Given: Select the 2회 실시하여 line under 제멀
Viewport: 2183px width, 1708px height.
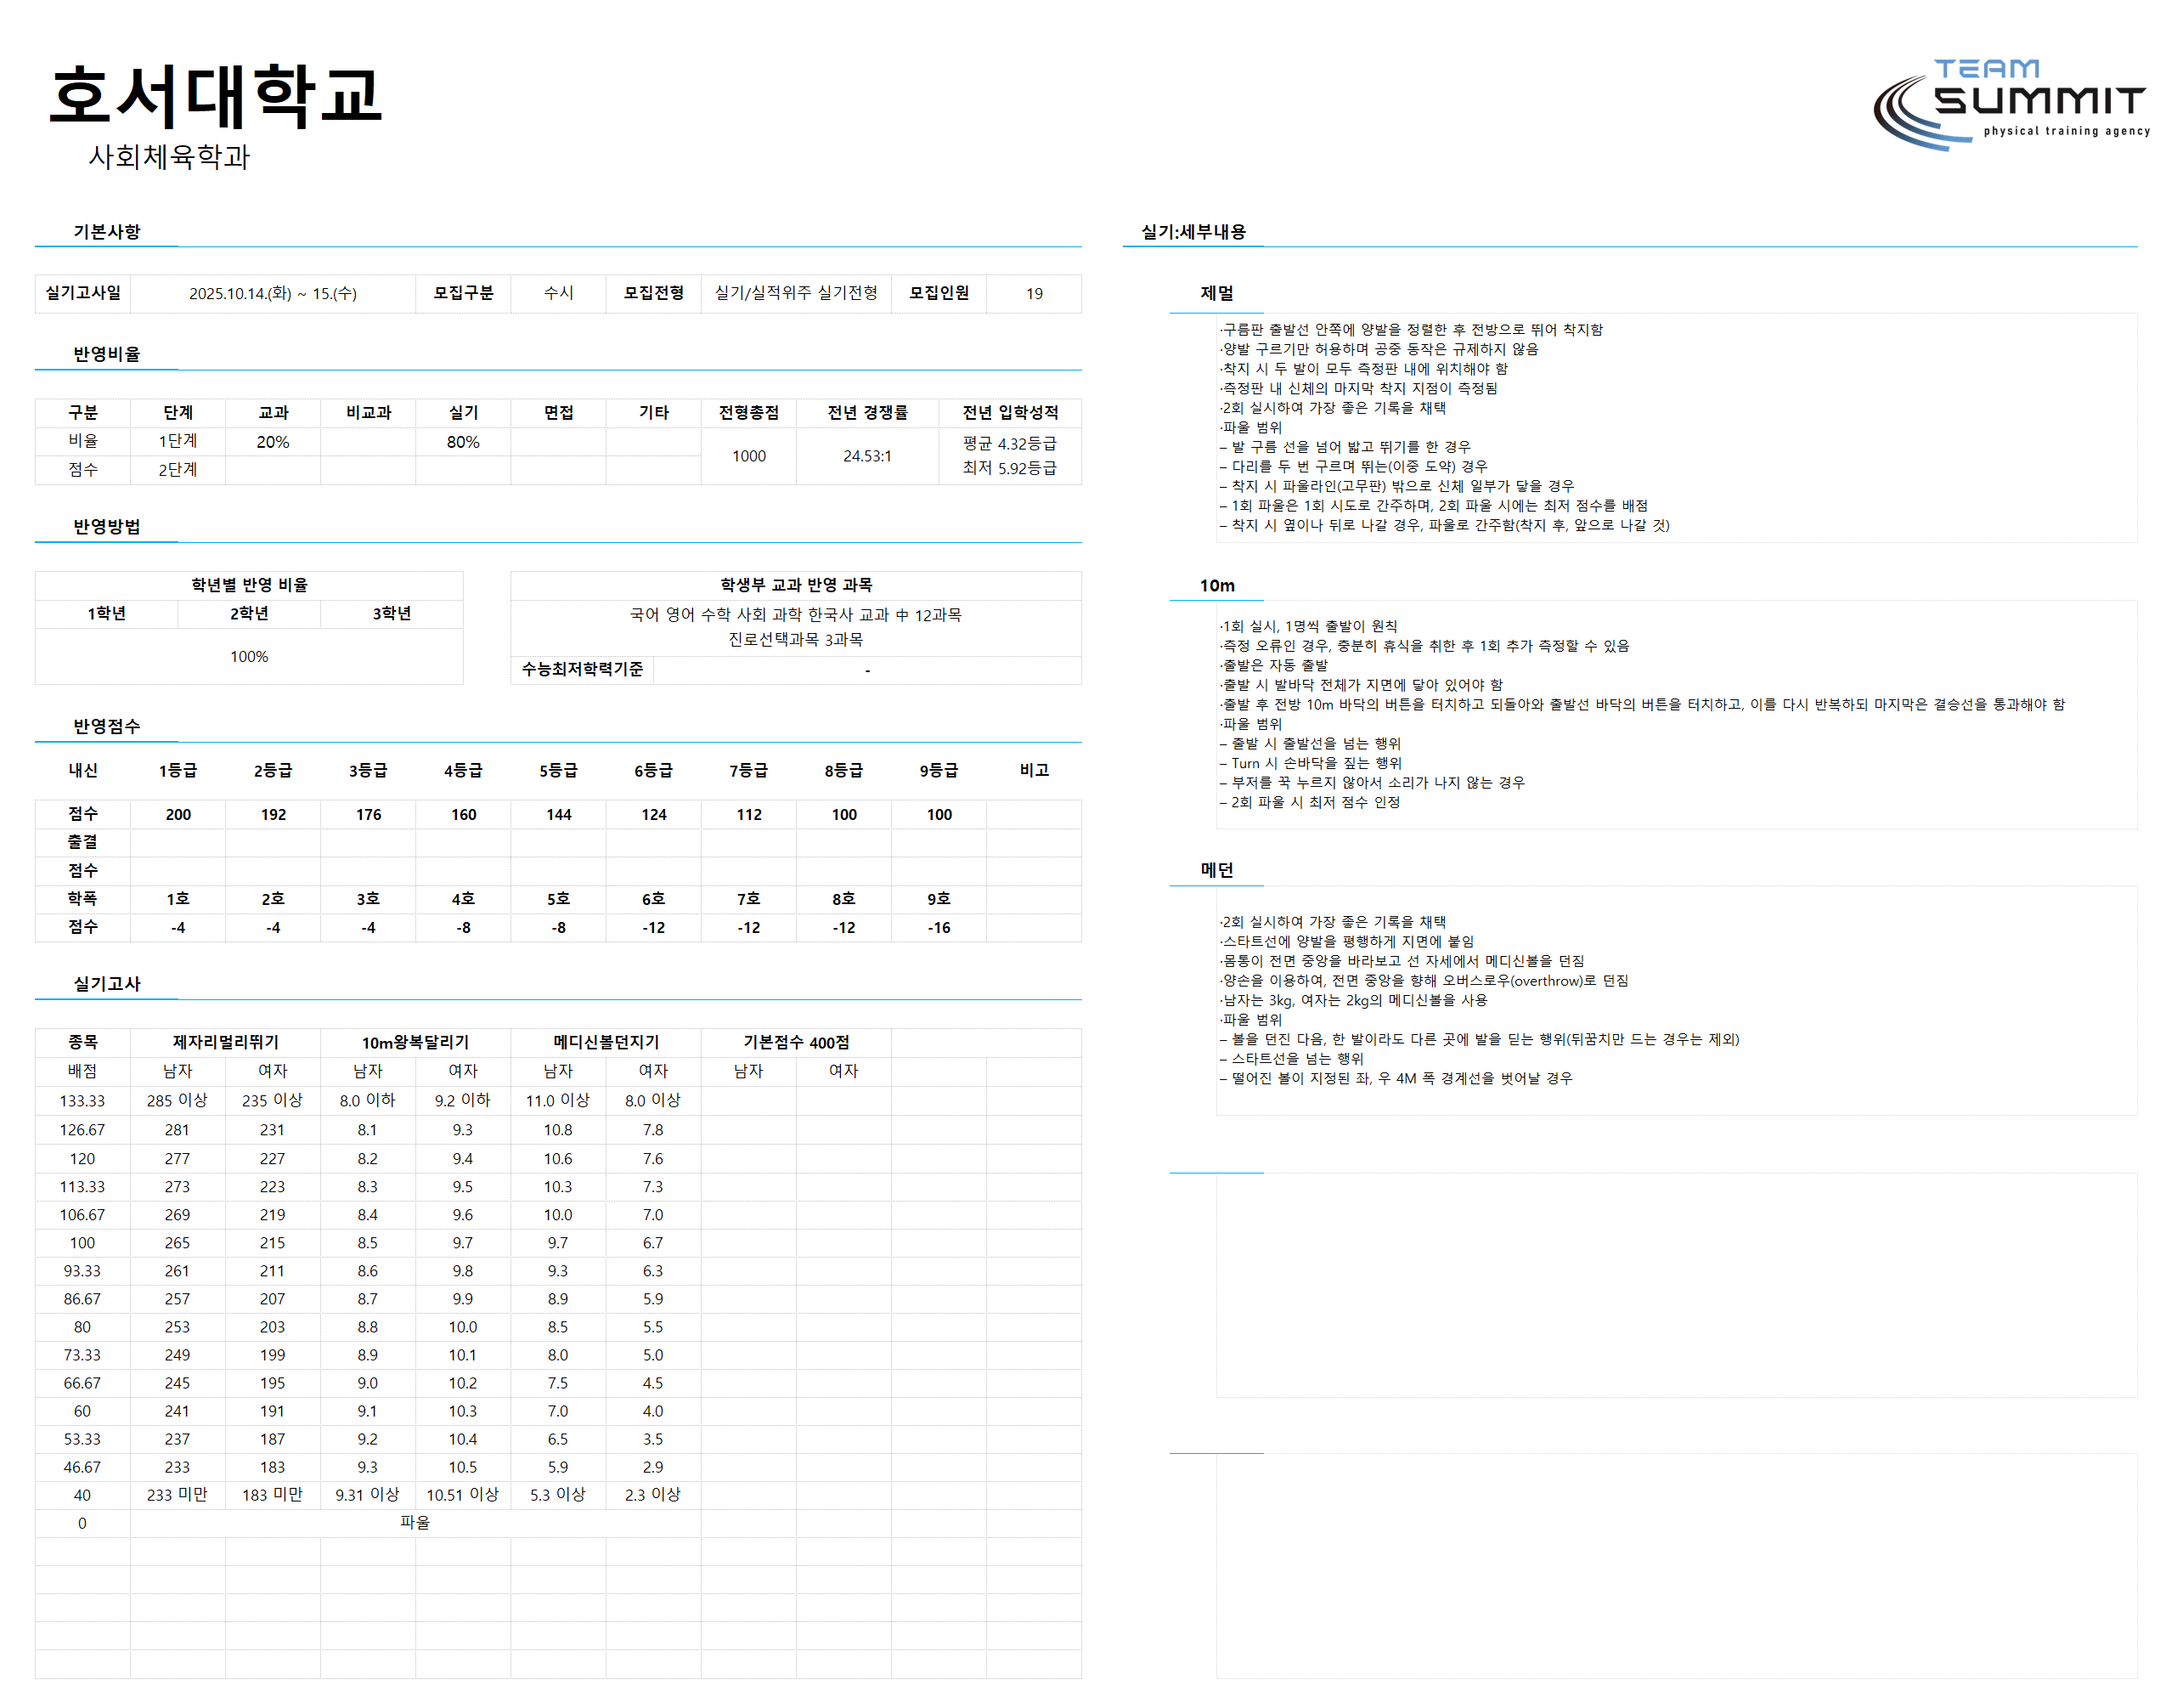Looking at the screenshot, I should 1333,408.
